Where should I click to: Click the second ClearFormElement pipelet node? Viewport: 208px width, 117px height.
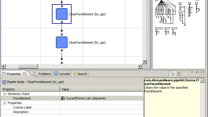62,42
